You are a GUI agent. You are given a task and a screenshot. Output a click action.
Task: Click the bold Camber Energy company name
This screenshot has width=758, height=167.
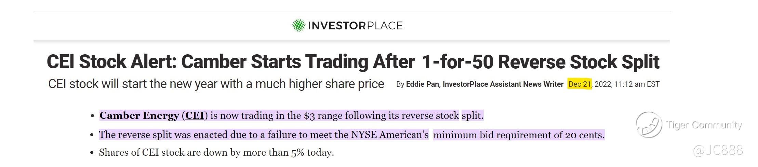(x=139, y=116)
